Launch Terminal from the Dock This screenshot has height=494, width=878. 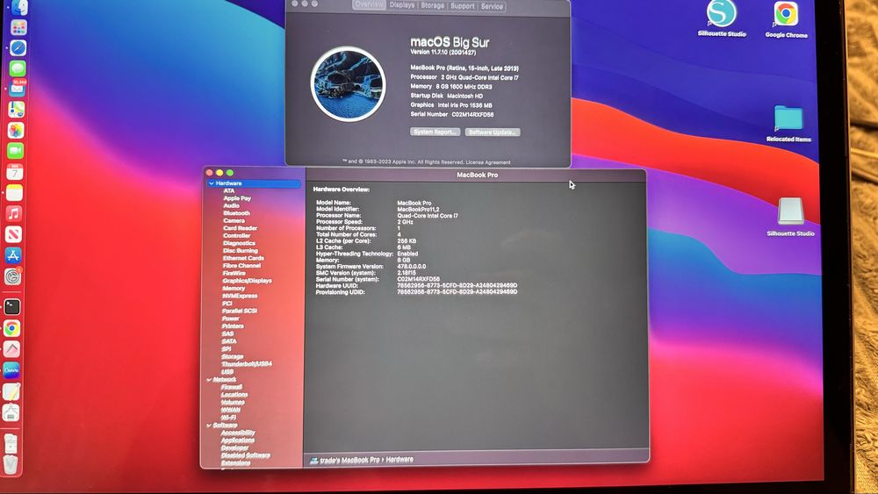[x=12, y=306]
